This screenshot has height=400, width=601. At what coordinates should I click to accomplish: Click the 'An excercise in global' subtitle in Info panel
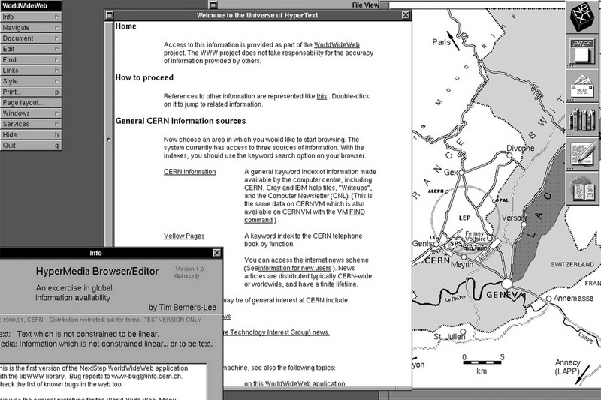74,288
